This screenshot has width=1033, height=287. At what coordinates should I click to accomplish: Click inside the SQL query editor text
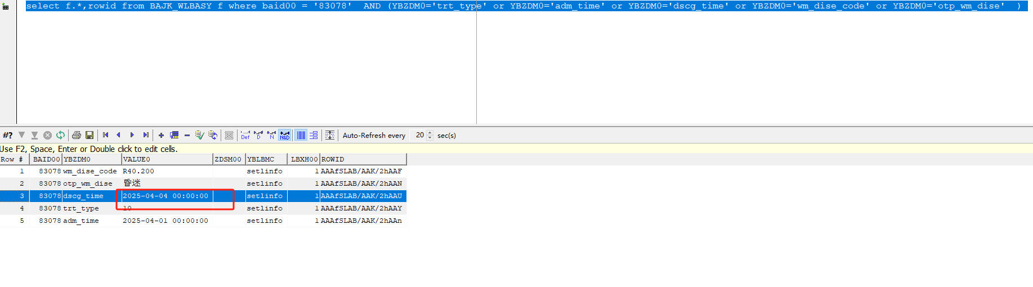[524, 6]
